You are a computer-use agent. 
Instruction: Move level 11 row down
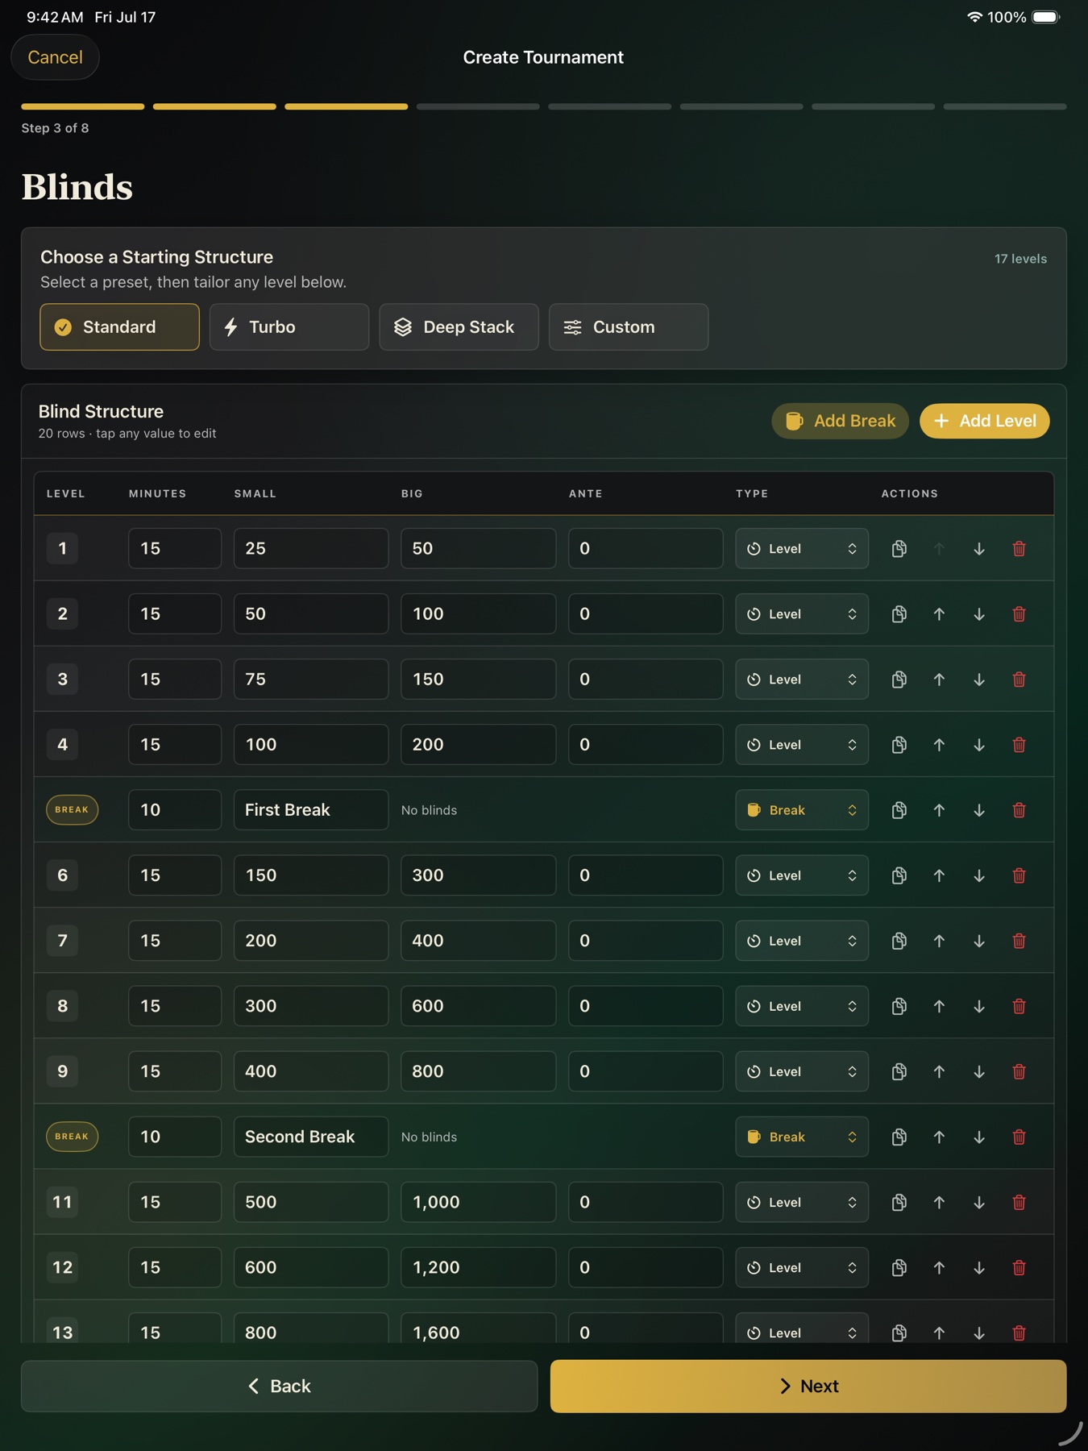[x=979, y=1202]
